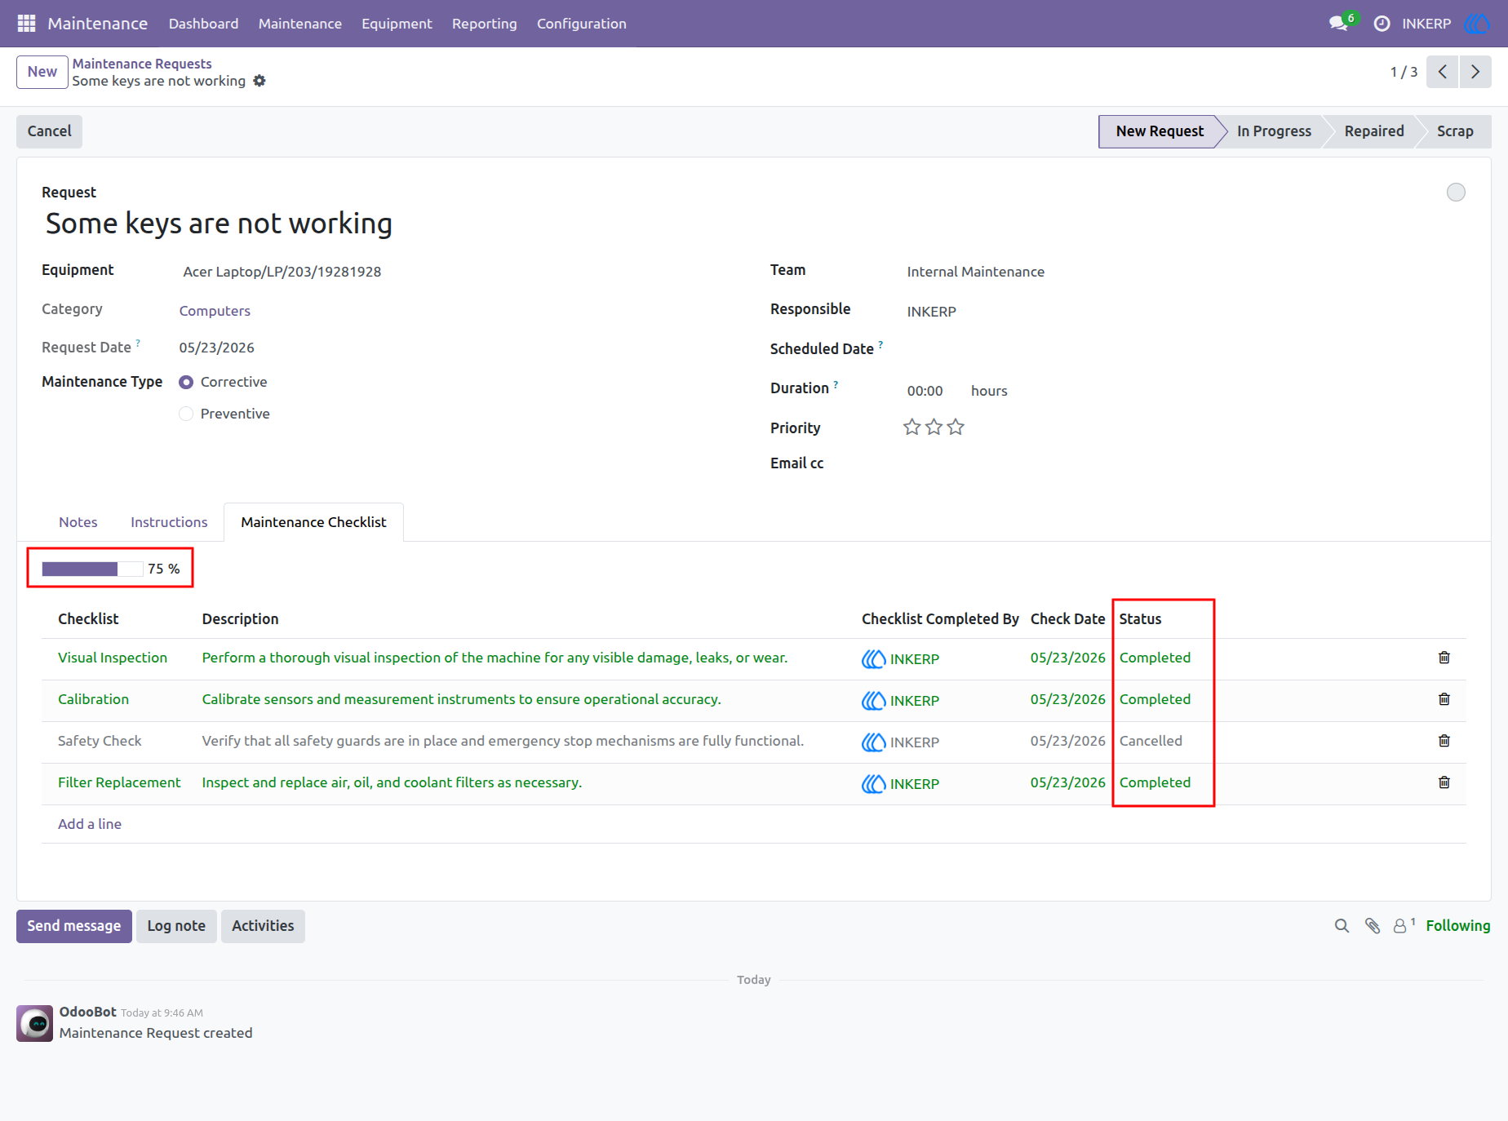Attach files using the paperclip icon
The height and width of the screenshot is (1121, 1508).
coord(1373,926)
